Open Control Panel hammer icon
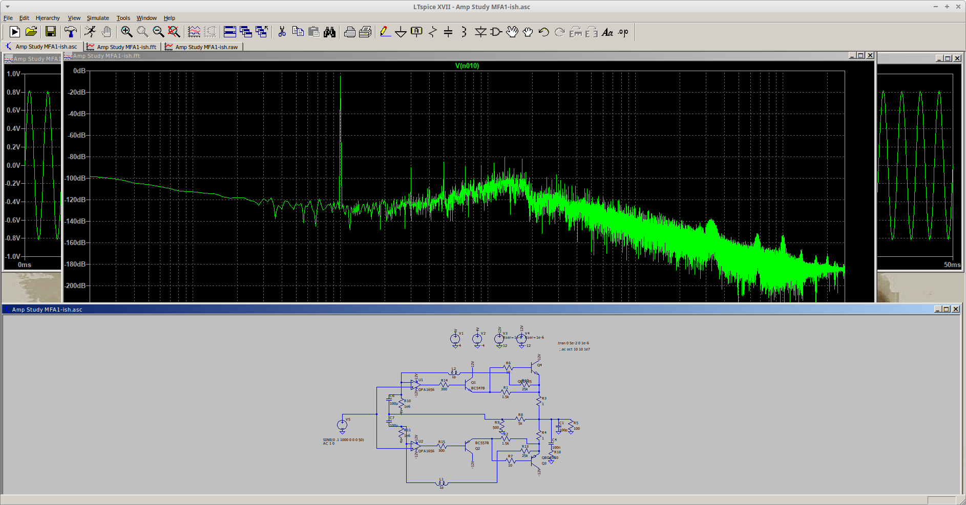Screen dimensions: 966x505 71,32
